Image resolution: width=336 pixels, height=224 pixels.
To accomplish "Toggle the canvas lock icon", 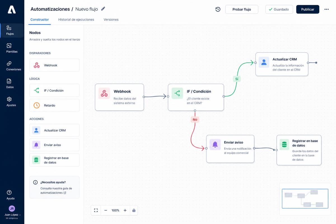I will coord(134,210).
